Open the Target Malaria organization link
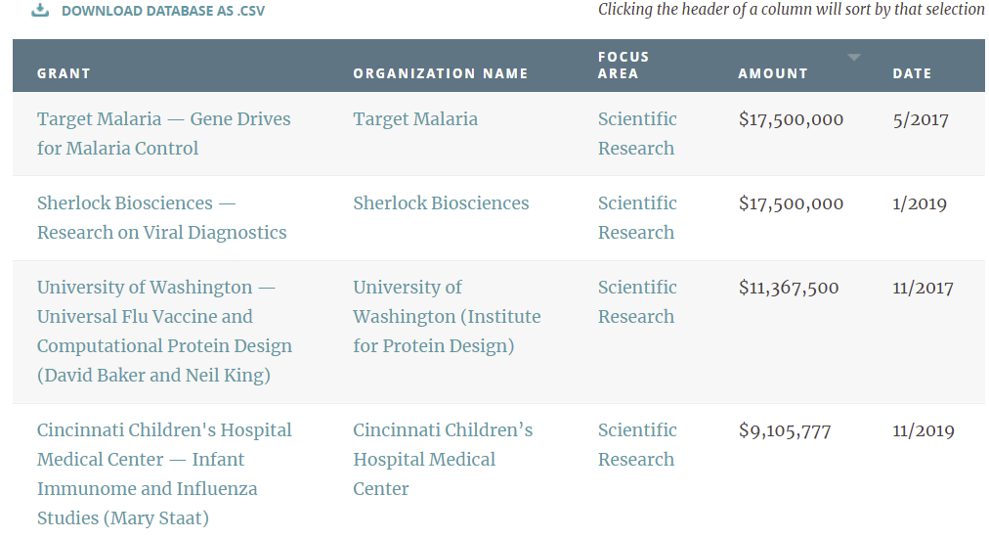The height and width of the screenshot is (539, 989). [x=415, y=119]
